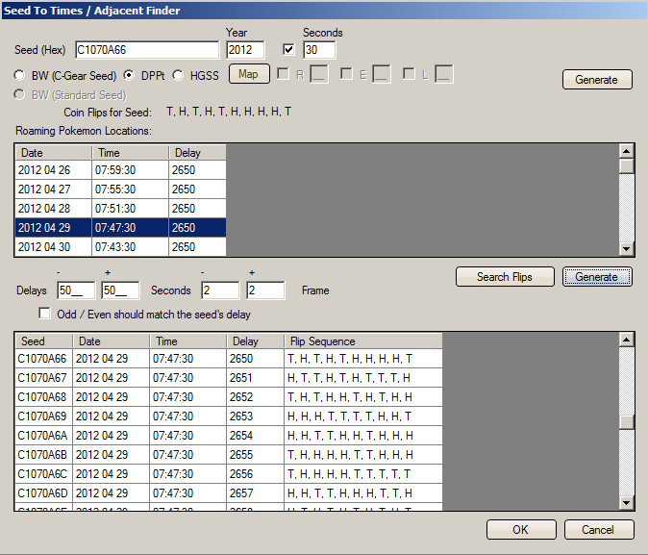
Task: Select the C1070A6D seed row
Action: click(229, 493)
